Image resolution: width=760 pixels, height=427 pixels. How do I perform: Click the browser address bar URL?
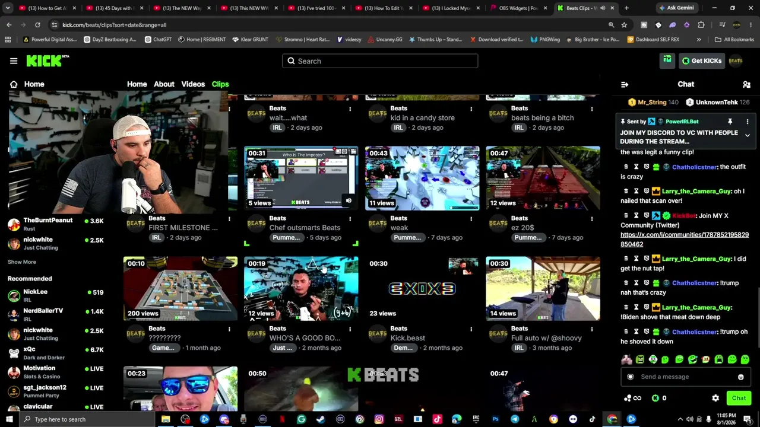tap(115, 25)
